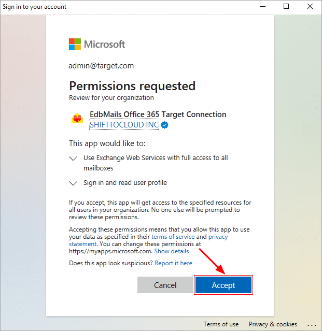Open the SHIFTTOCLOUD INC publisher link
322x331 pixels.
[124, 125]
